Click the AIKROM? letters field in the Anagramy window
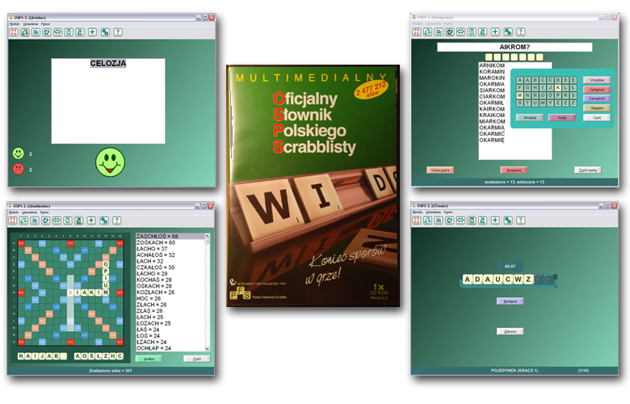Screen dimensions: 630x404 [514, 47]
